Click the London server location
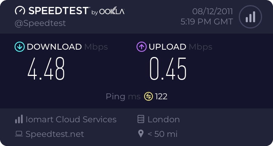 pyautogui.click(x=163, y=119)
